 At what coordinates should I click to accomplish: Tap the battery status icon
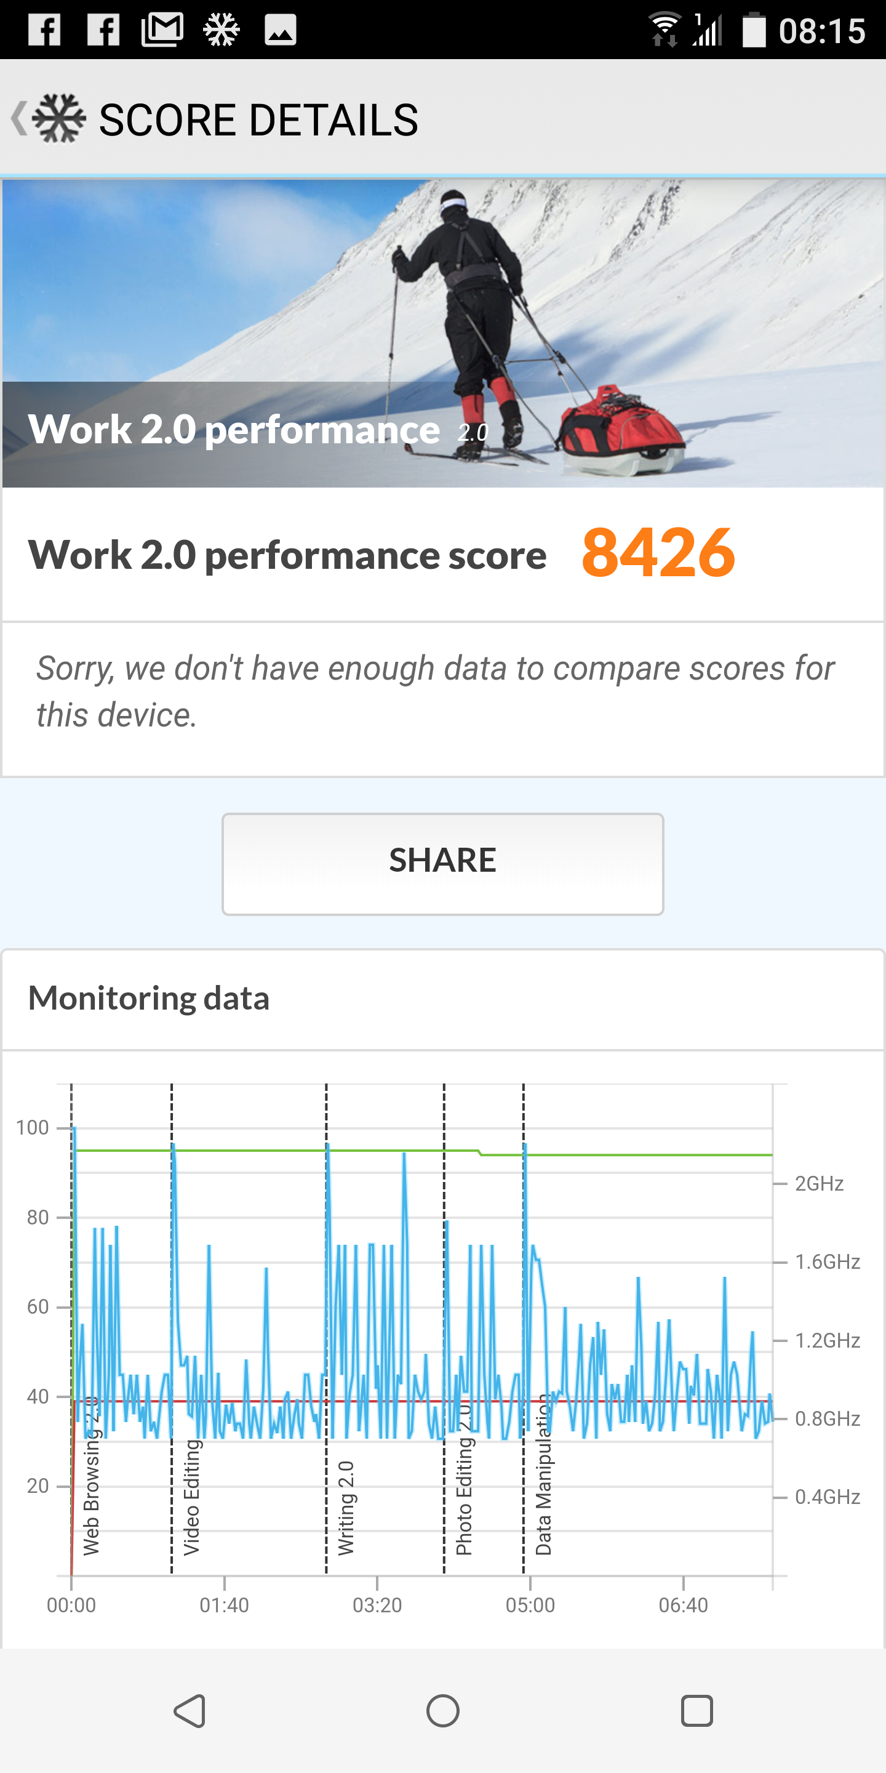coord(754,30)
